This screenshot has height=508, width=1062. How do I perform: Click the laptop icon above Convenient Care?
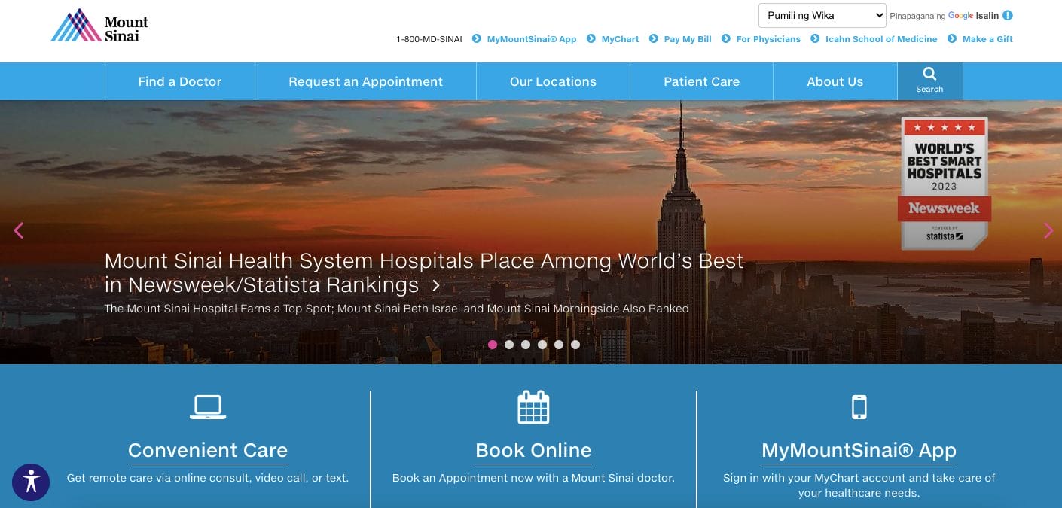click(207, 407)
